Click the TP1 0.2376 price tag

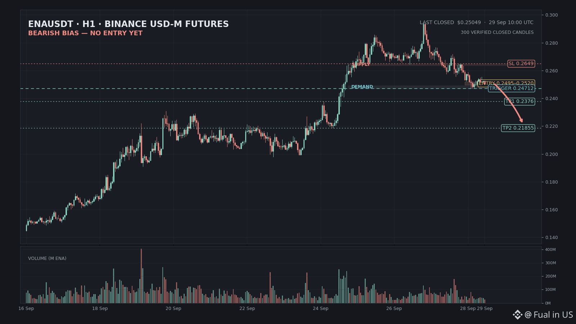tap(519, 102)
